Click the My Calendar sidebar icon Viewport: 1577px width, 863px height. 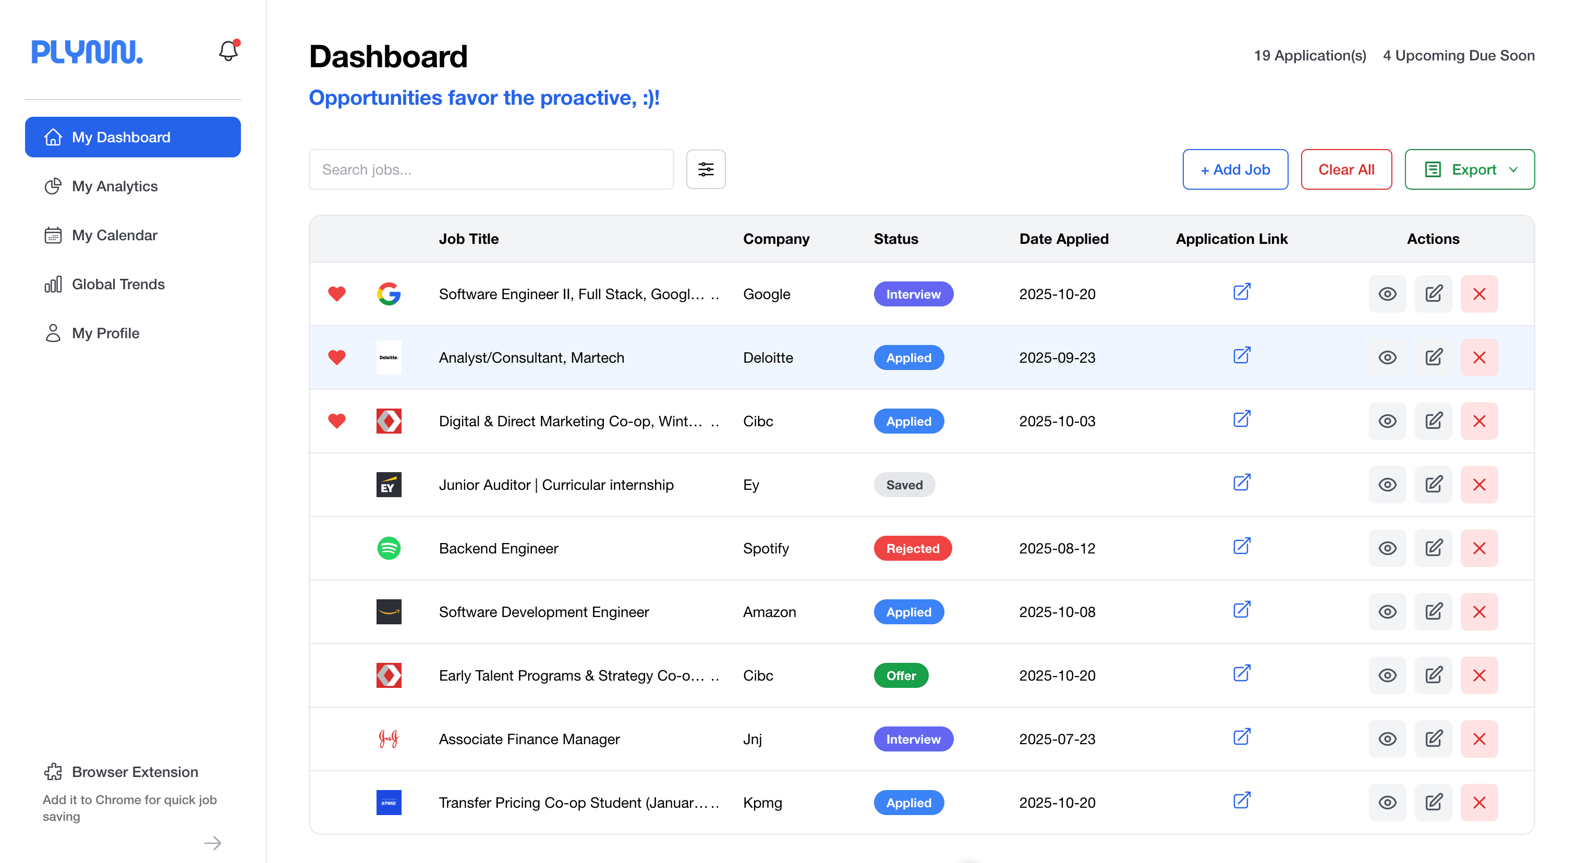53,235
